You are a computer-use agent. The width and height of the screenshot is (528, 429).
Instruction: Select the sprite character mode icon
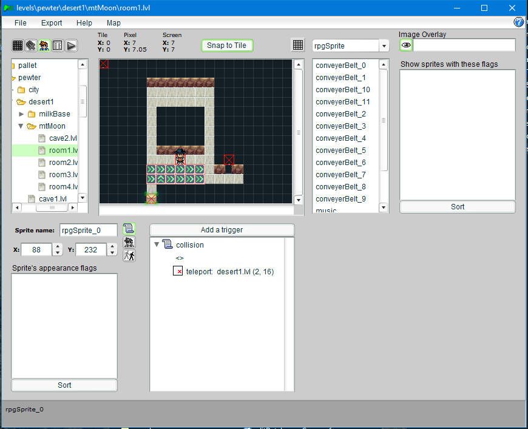tap(44, 46)
